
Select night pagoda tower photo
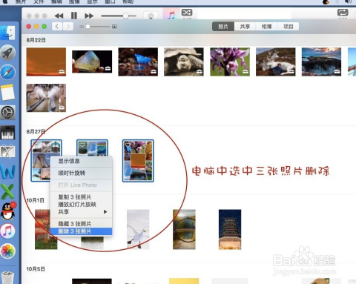click(230, 229)
